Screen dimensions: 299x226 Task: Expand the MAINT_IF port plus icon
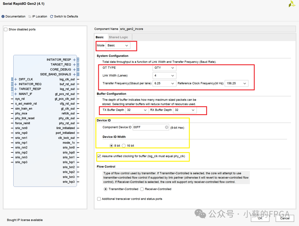[x=16, y=94]
